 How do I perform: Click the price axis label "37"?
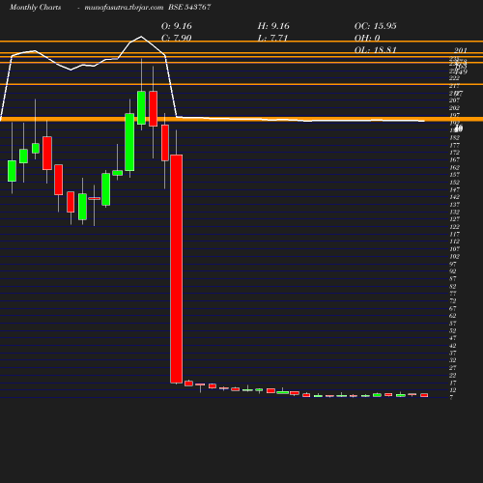(x=453, y=354)
